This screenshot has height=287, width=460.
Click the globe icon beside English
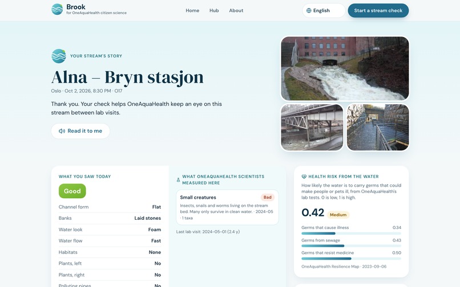(309, 11)
